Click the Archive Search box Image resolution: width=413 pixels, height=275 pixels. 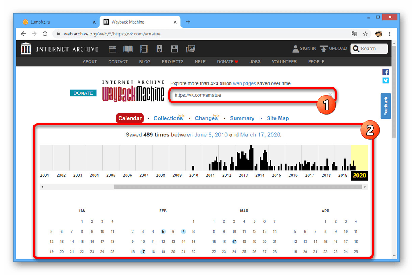[369, 49]
